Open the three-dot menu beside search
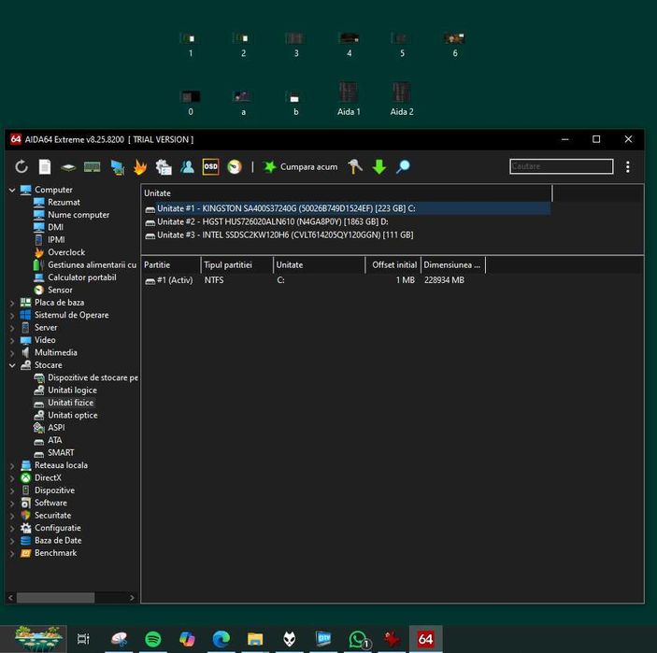Image resolution: width=657 pixels, height=653 pixels. click(x=628, y=166)
